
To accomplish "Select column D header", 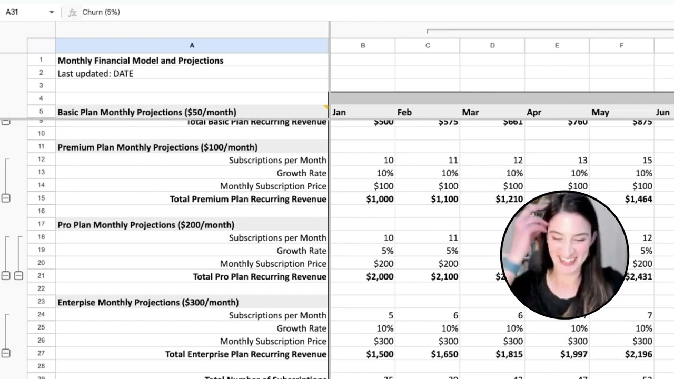I will click(492, 46).
